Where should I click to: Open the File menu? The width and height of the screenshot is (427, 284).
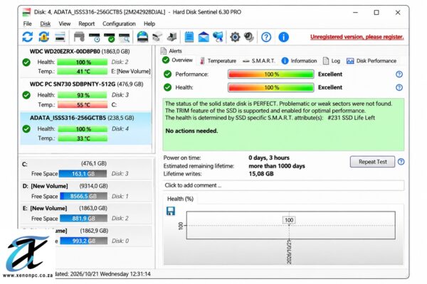pyautogui.click(x=27, y=23)
